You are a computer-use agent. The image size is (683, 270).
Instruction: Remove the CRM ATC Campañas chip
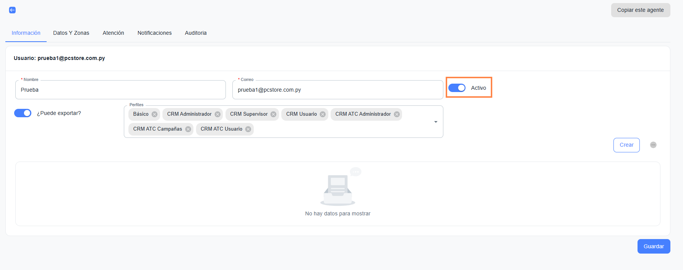click(x=188, y=129)
